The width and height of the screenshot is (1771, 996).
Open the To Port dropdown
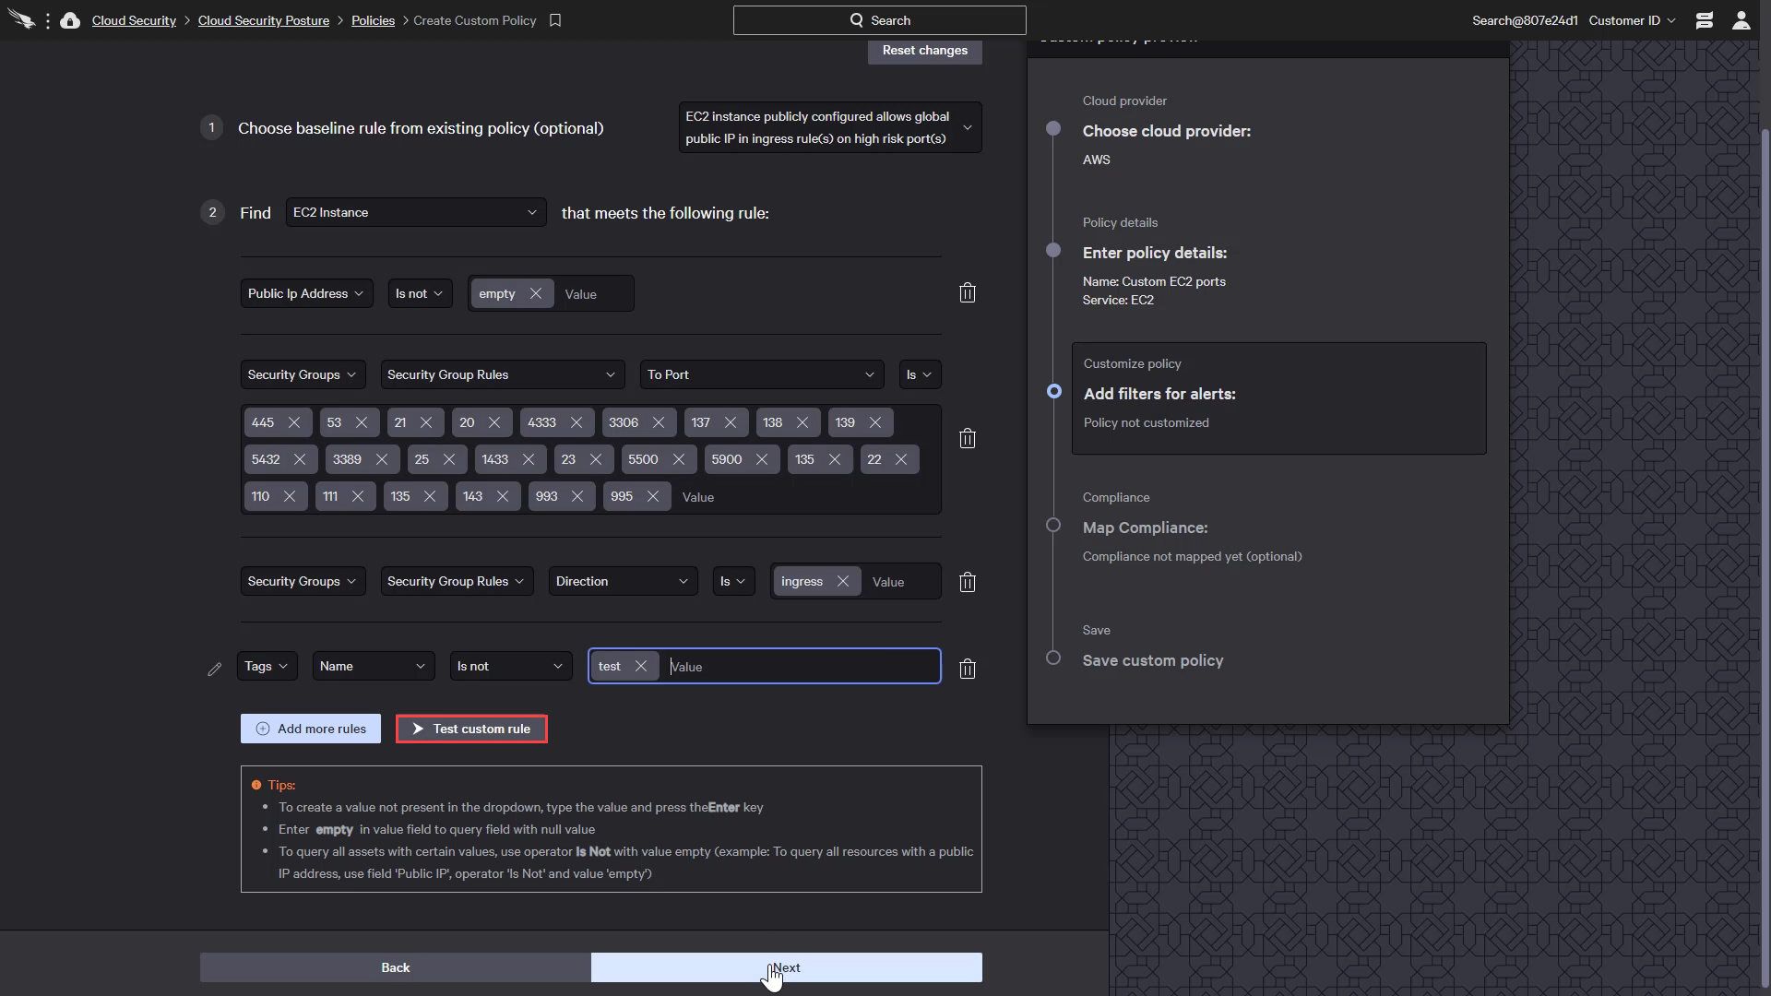[x=762, y=374]
